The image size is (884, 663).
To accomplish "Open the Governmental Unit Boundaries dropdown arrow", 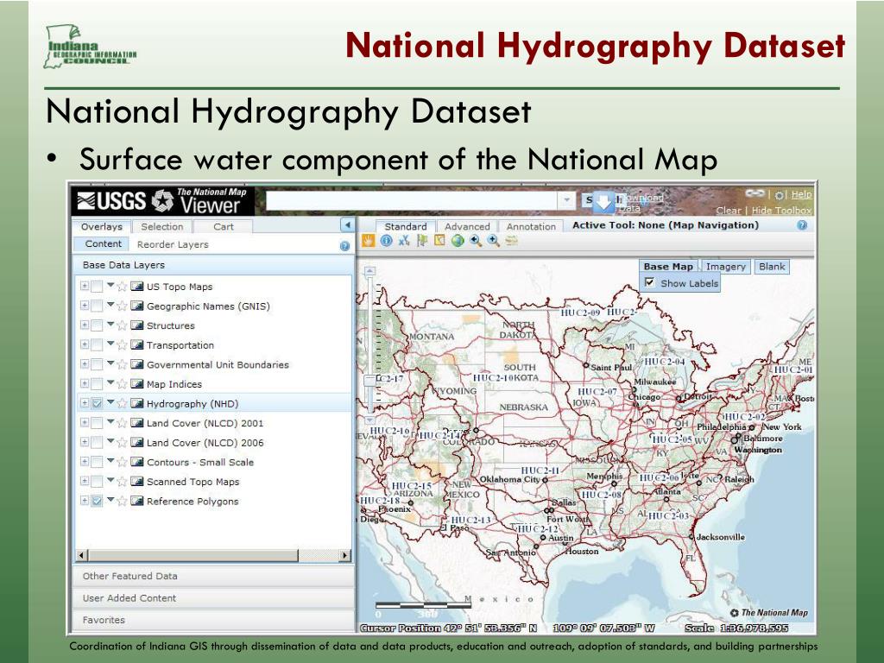I will click(x=110, y=363).
